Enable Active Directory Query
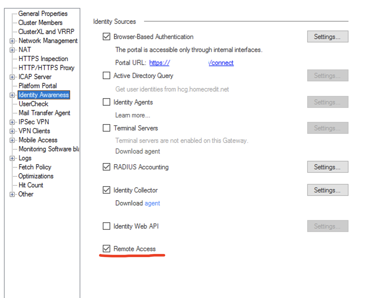The height and width of the screenshot is (298, 392). (x=106, y=75)
